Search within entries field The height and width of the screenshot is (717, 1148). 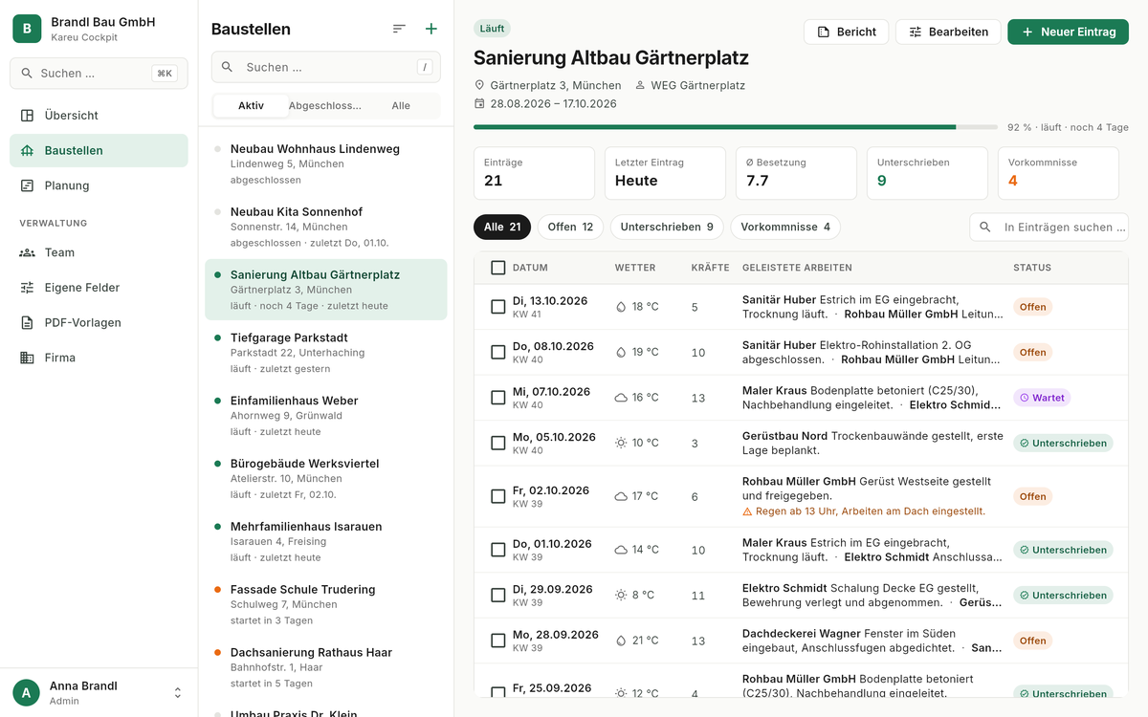point(1049,228)
